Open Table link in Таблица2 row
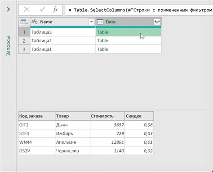The width and height of the screenshot is (213, 172). 102,41
